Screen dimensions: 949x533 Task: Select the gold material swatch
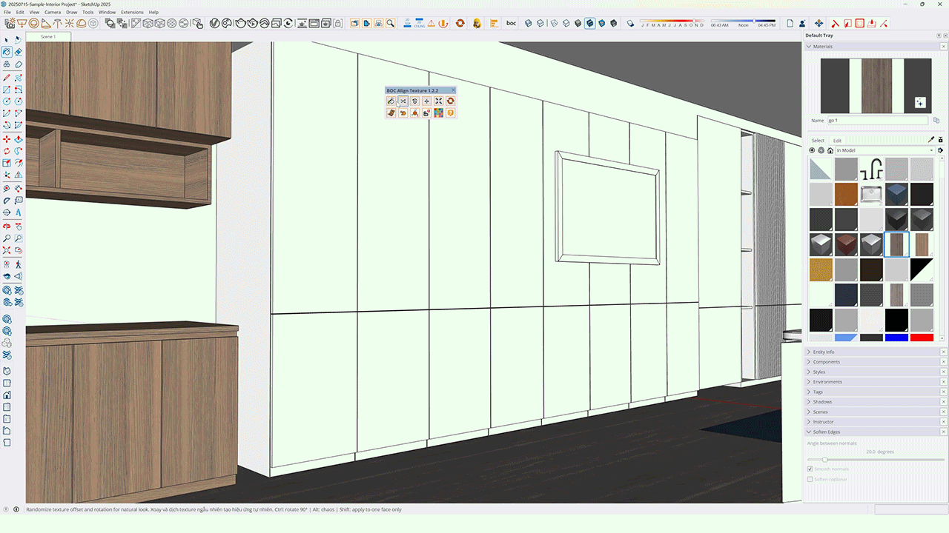click(x=821, y=269)
